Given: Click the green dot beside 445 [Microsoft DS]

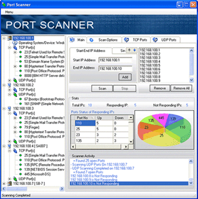Looking at the screenshot, I should pyautogui.click(x=21, y=174).
